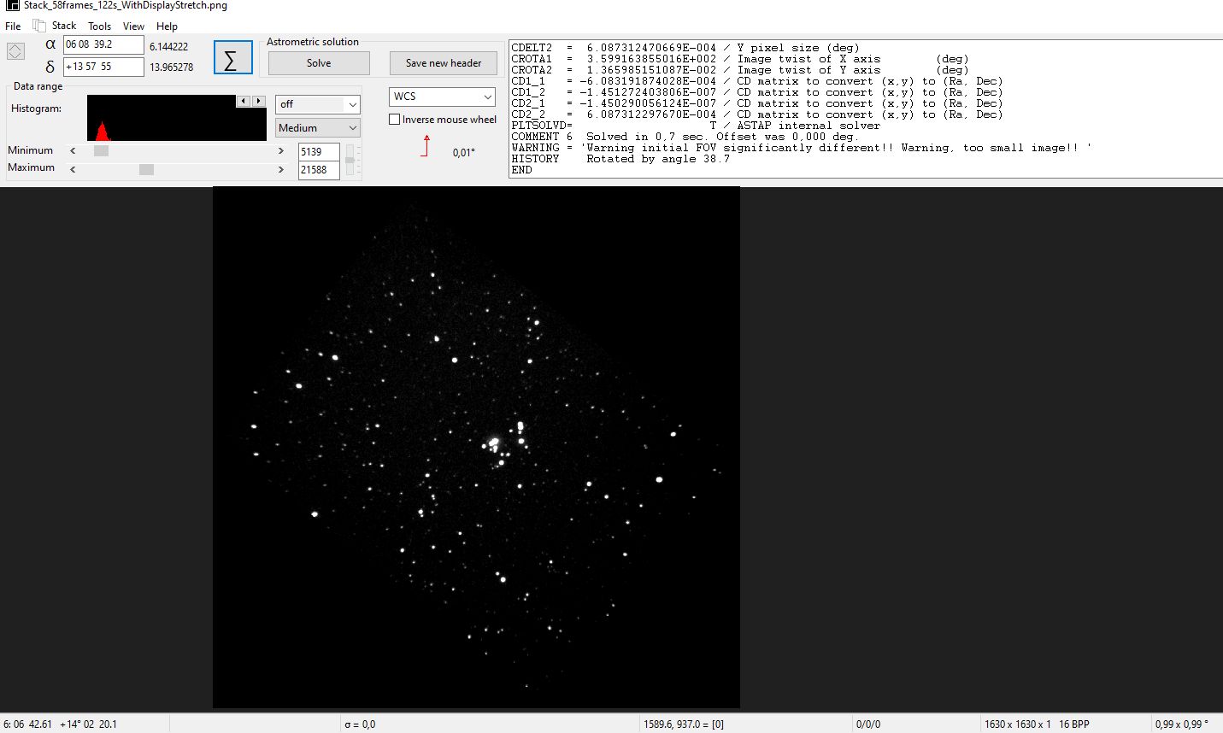Viewport: 1223px width, 733px height.
Task: Click the Maximum slider left arrow
Action: 73,169
